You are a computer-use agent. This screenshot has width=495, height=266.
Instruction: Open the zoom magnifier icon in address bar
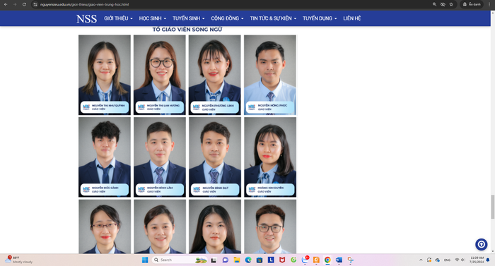434,4
